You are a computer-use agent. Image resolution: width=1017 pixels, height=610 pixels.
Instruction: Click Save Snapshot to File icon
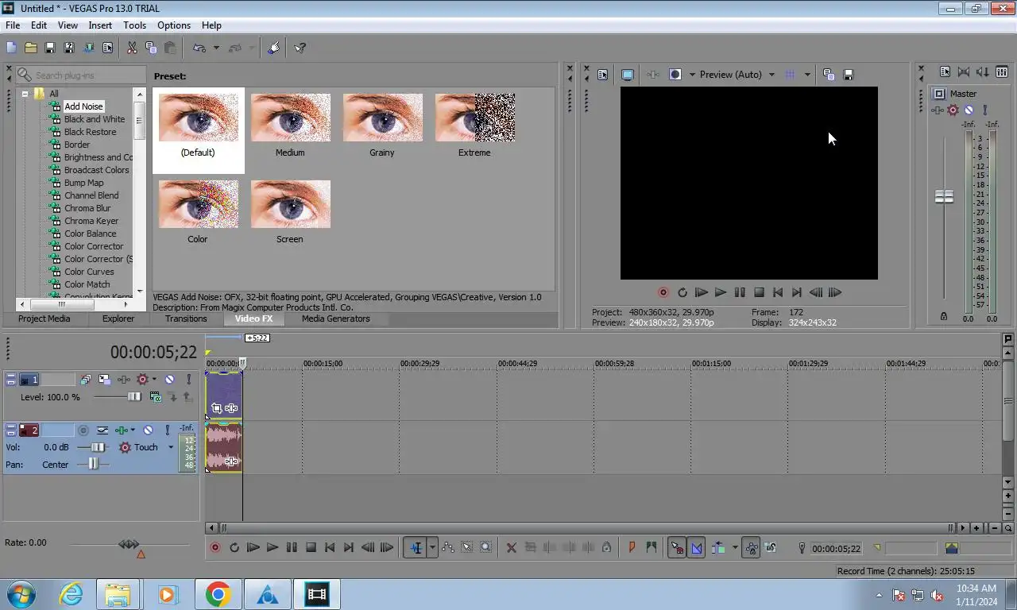(848, 75)
